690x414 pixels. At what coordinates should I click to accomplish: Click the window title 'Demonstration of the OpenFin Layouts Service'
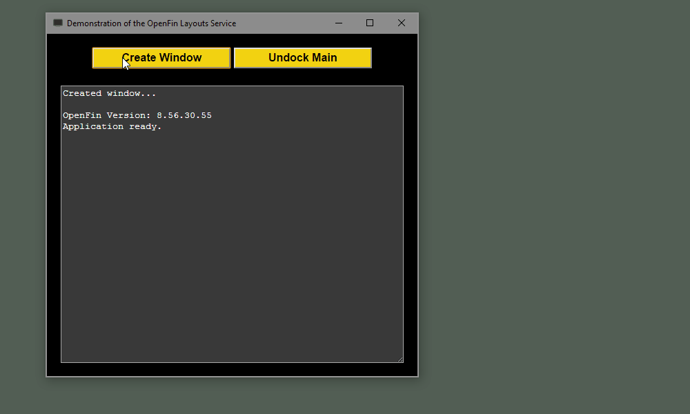click(x=151, y=23)
